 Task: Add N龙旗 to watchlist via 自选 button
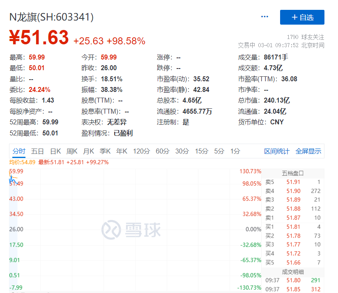pyautogui.click(x=302, y=17)
